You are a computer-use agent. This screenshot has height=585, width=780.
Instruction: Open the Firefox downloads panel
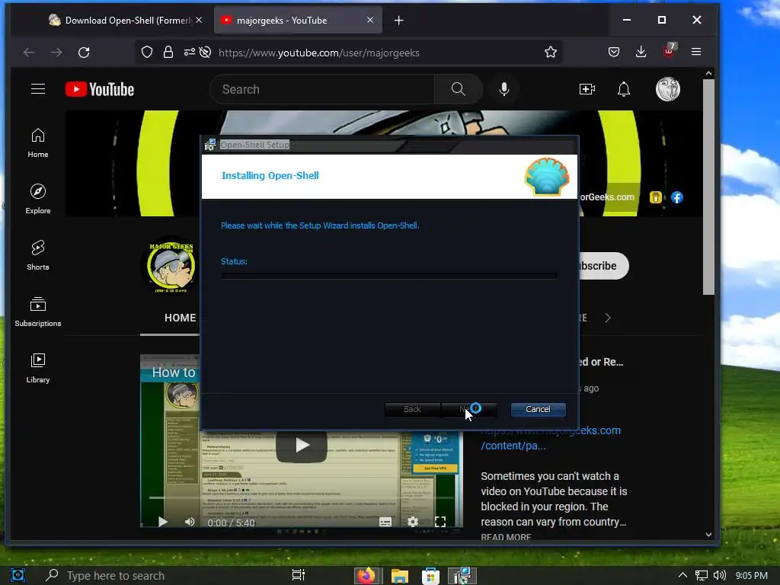coord(641,52)
